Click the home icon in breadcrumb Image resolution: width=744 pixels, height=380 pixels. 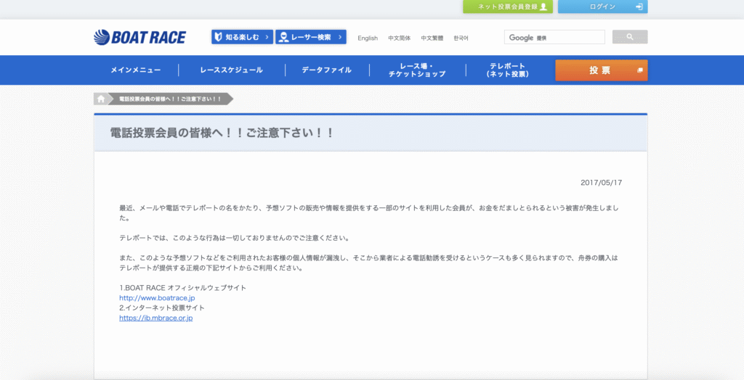point(100,99)
